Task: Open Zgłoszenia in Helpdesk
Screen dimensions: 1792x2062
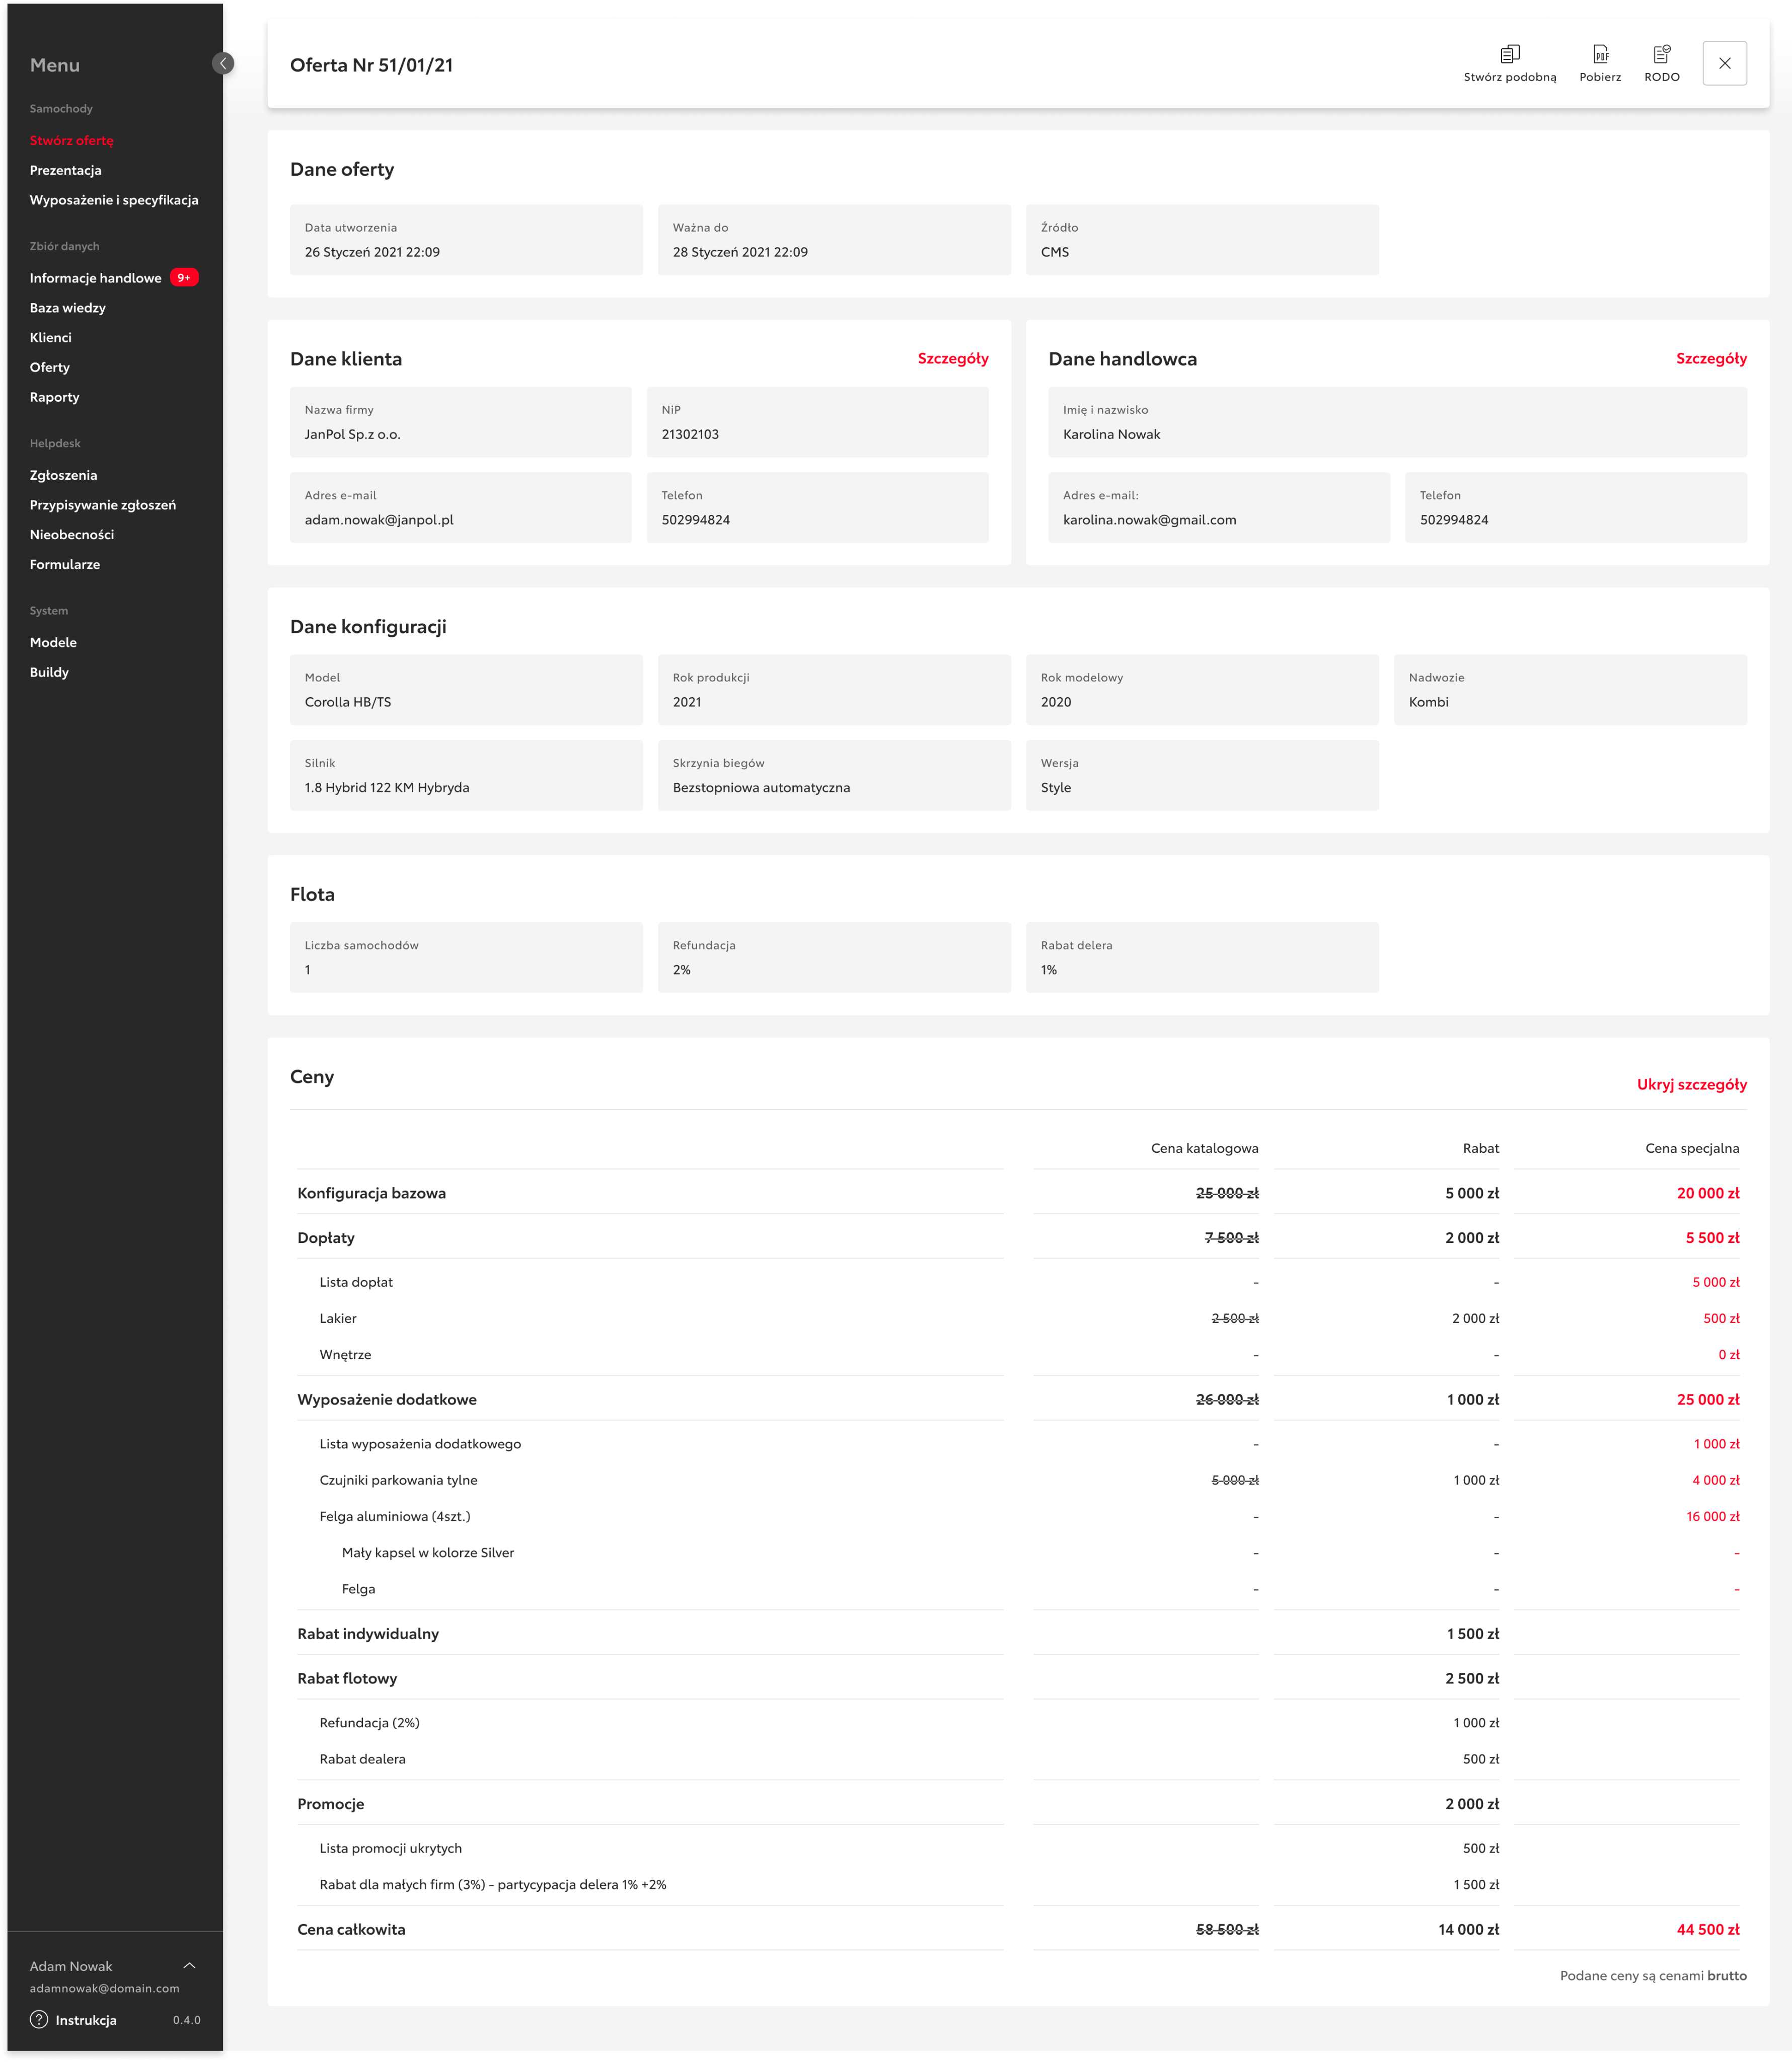Action: 63,475
